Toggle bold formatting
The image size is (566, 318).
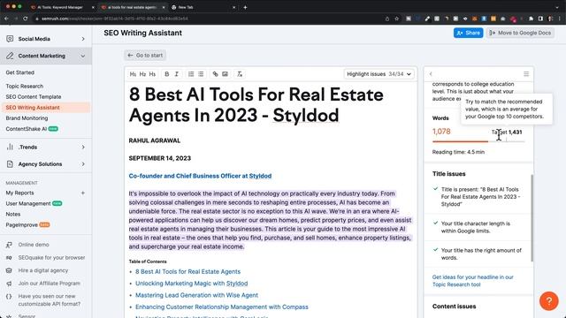(x=167, y=74)
